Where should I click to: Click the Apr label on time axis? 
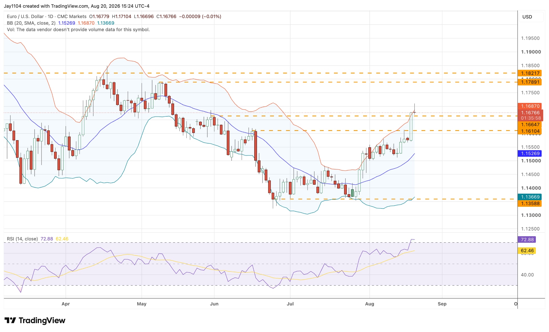(66, 304)
